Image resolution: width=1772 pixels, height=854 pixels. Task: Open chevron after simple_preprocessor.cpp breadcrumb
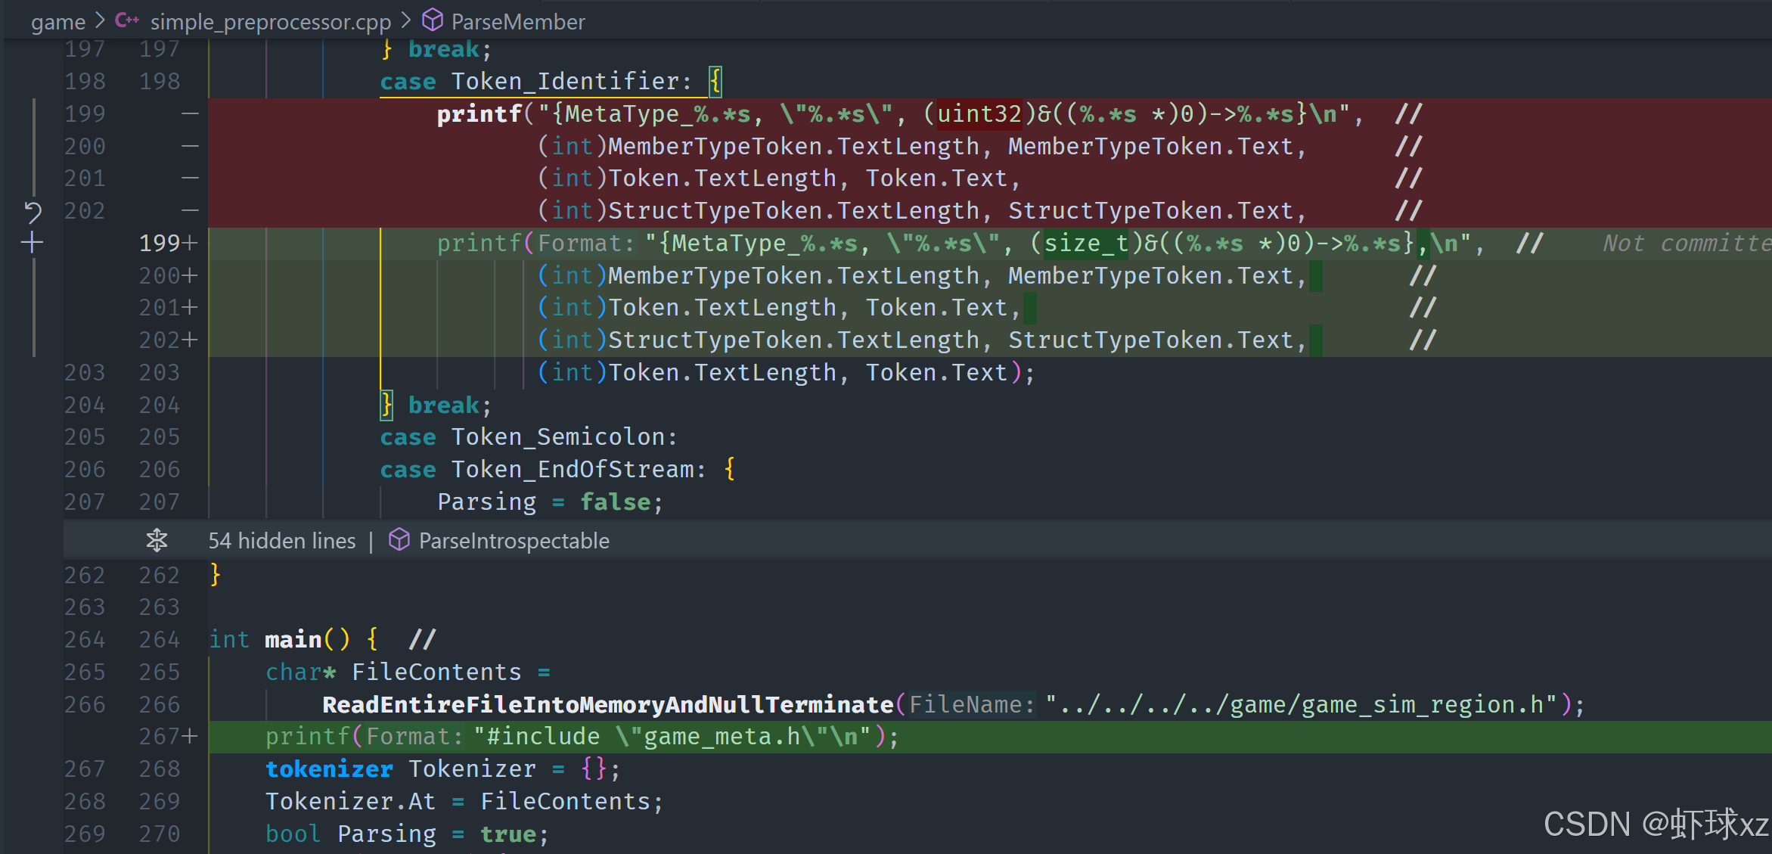click(406, 20)
